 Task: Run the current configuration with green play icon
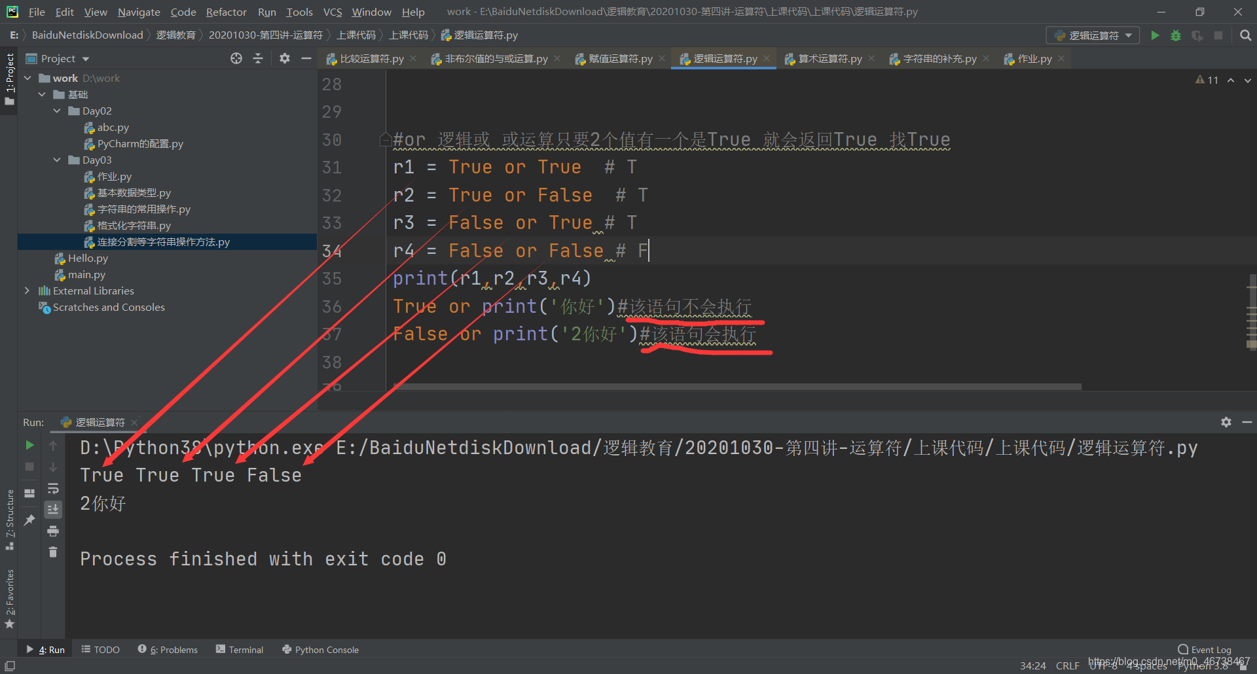[1155, 35]
